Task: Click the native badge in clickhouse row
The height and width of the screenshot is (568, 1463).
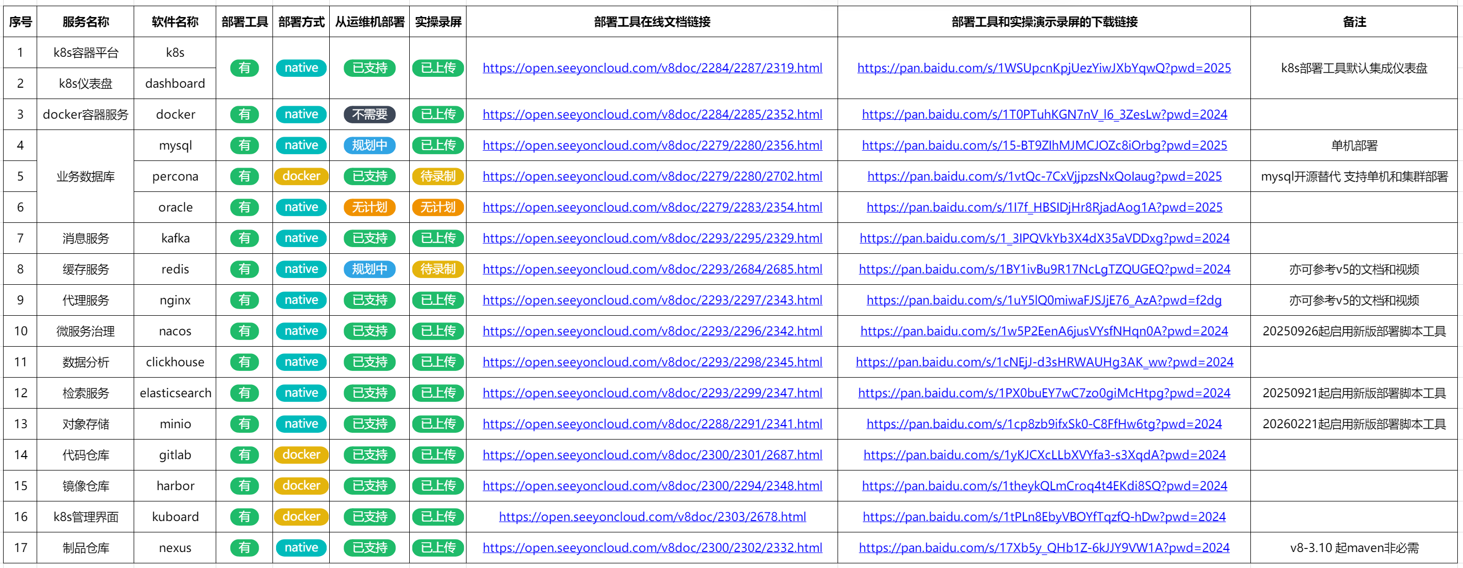Action: 301,362
